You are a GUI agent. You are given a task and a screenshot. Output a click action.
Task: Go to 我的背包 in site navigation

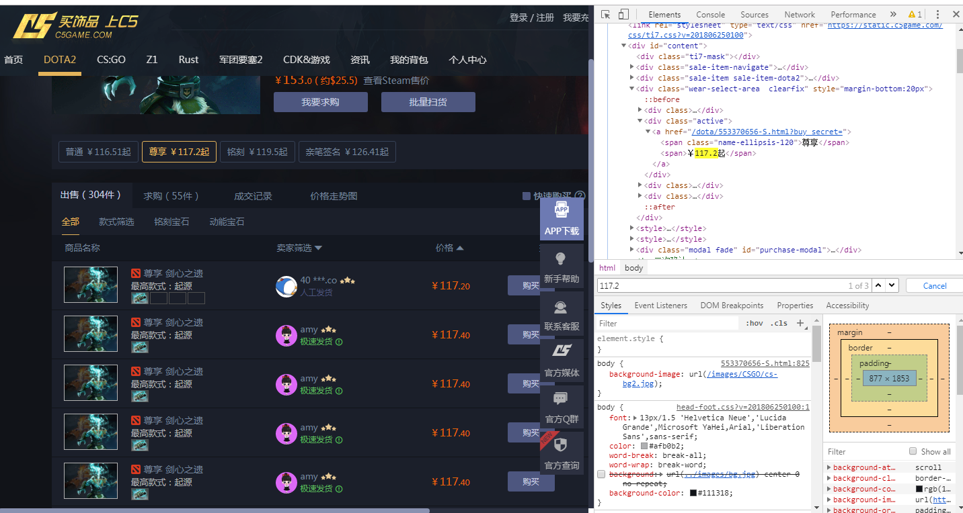pyautogui.click(x=409, y=60)
